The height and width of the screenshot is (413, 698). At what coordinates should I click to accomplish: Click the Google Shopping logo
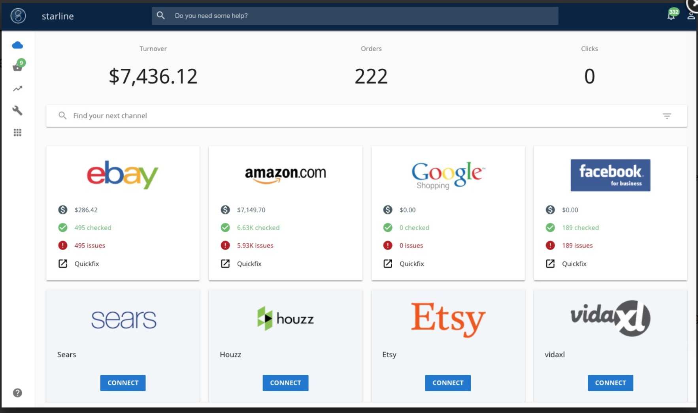pyautogui.click(x=448, y=175)
